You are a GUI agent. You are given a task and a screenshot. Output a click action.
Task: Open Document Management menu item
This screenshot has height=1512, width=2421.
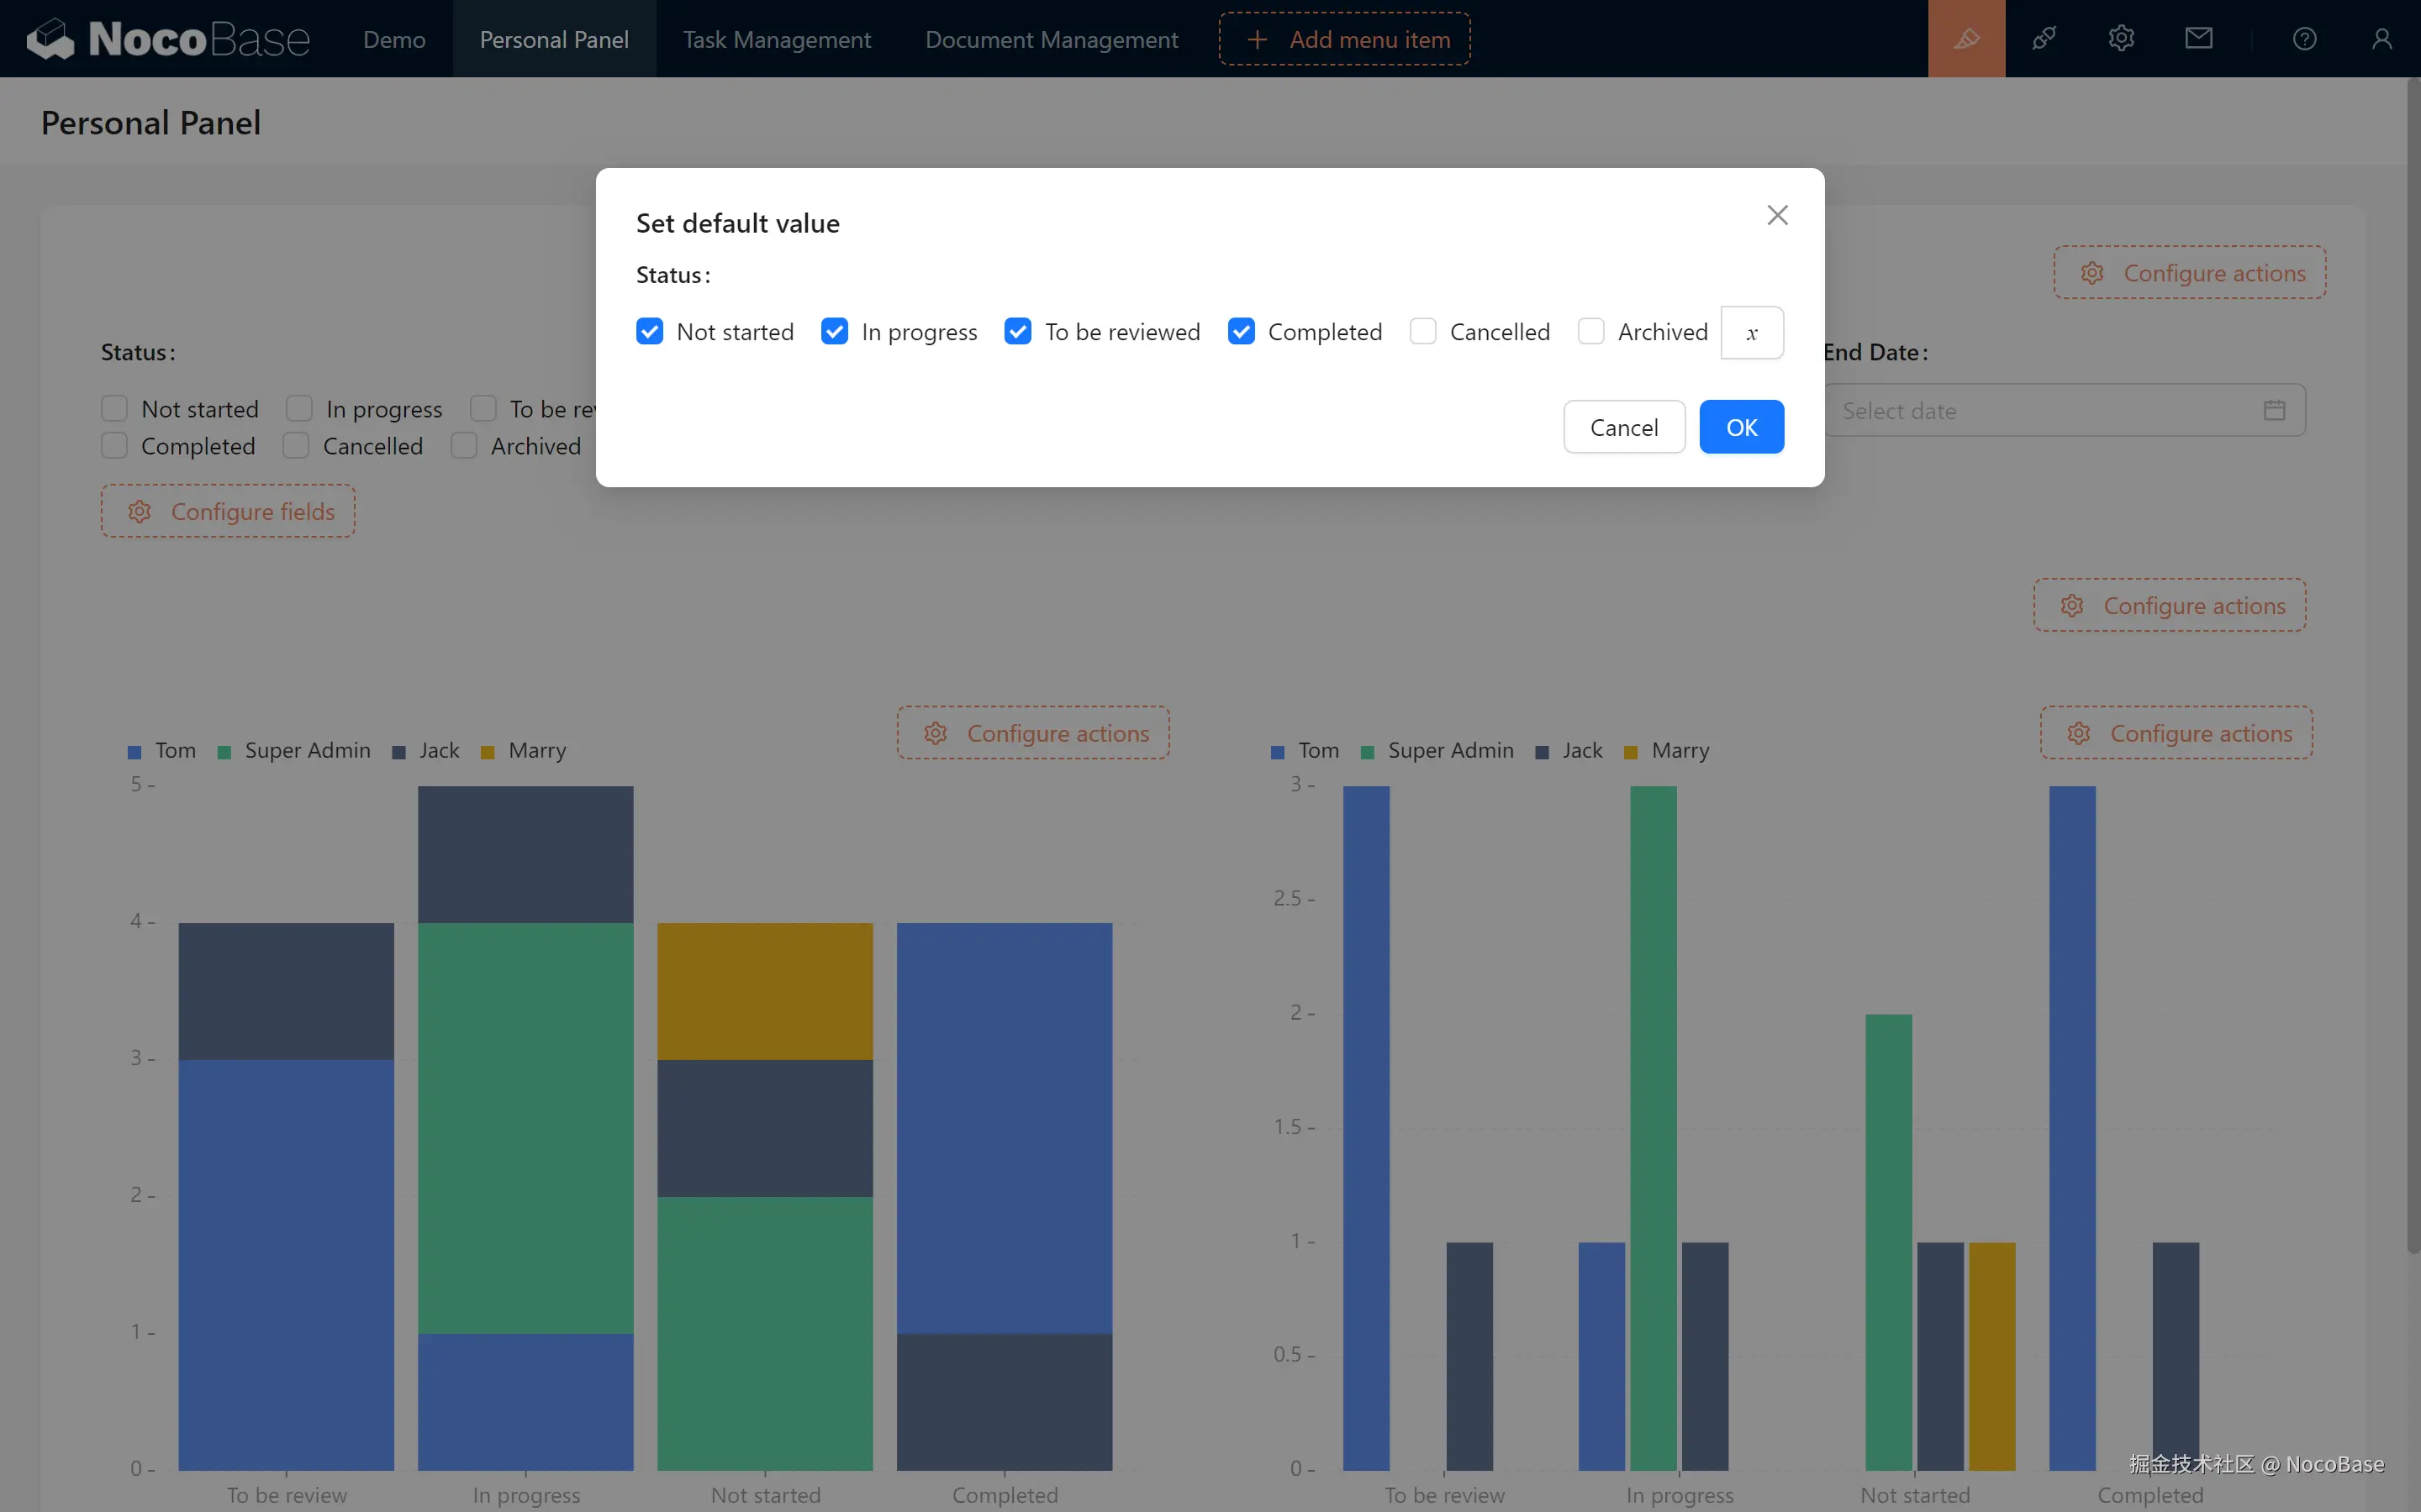click(1051, 39)
